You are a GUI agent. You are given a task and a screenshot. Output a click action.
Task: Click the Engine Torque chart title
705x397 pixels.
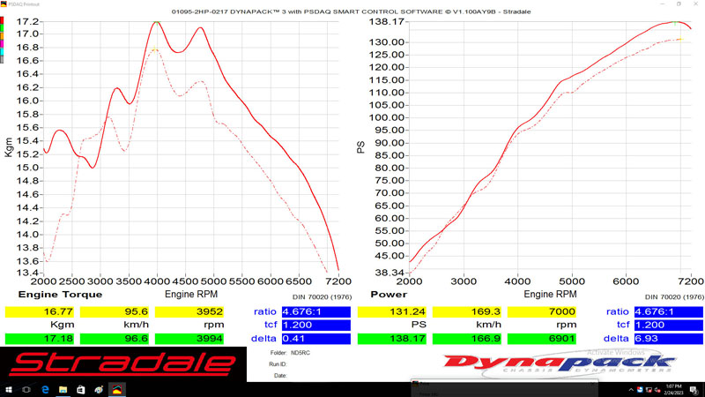tap(60, 295)
